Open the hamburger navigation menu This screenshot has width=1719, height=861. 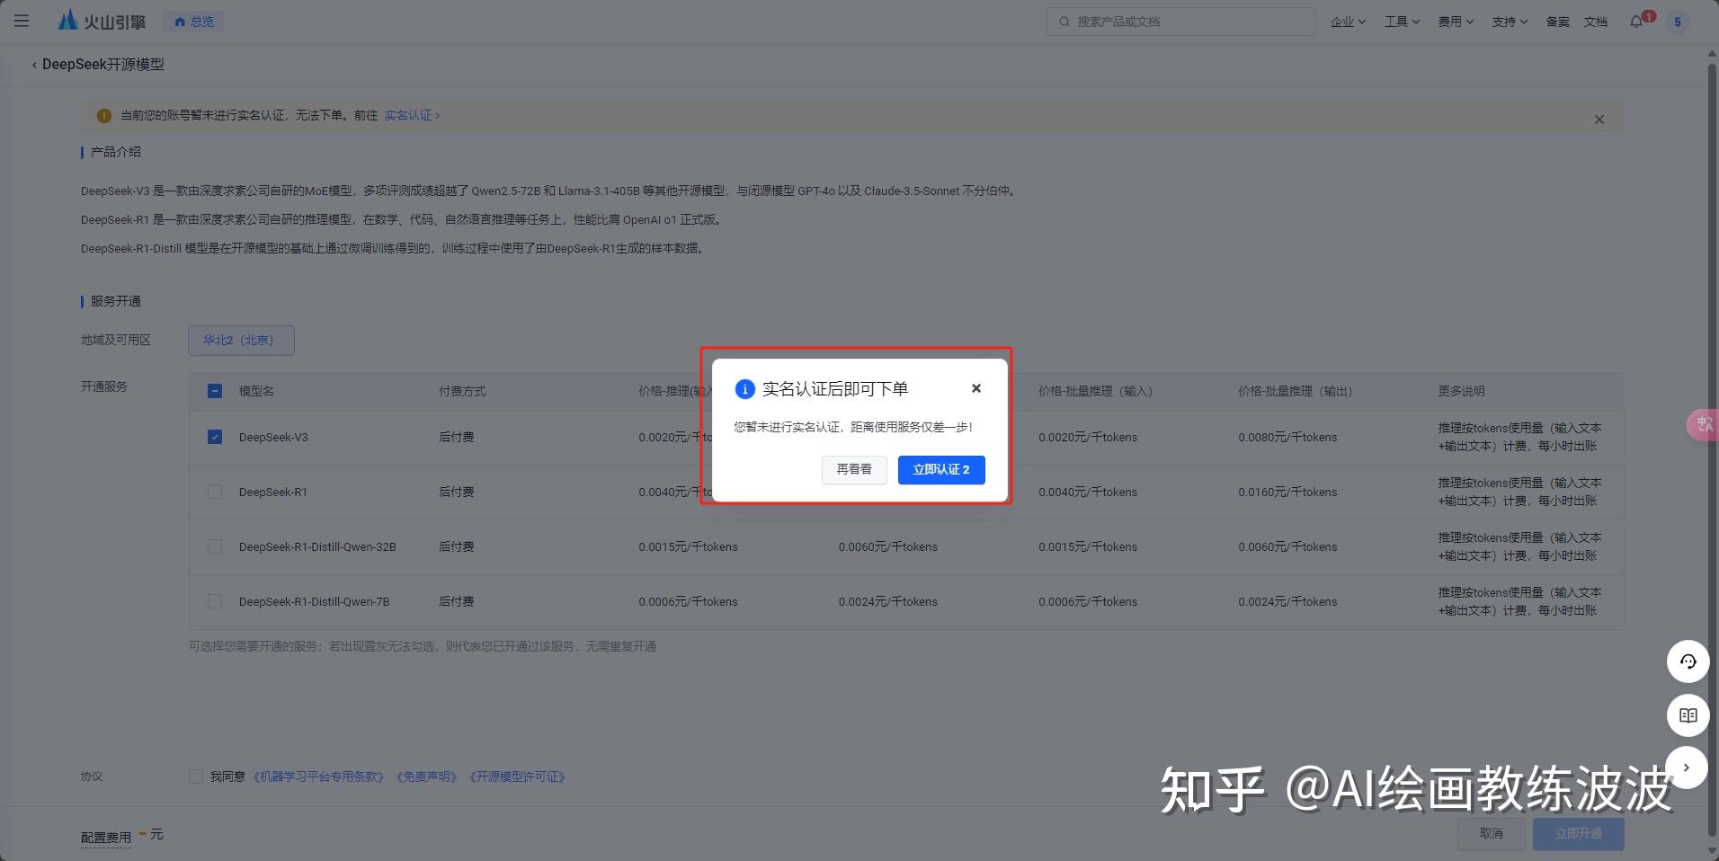tap(22, 21)
